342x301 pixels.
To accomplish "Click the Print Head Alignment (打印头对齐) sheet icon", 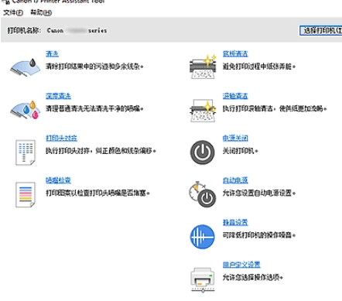I will [26, 152].
